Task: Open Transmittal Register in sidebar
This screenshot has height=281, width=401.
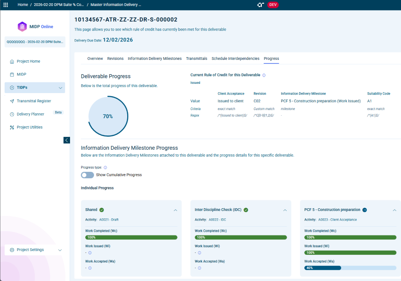Action: point(34,101)
